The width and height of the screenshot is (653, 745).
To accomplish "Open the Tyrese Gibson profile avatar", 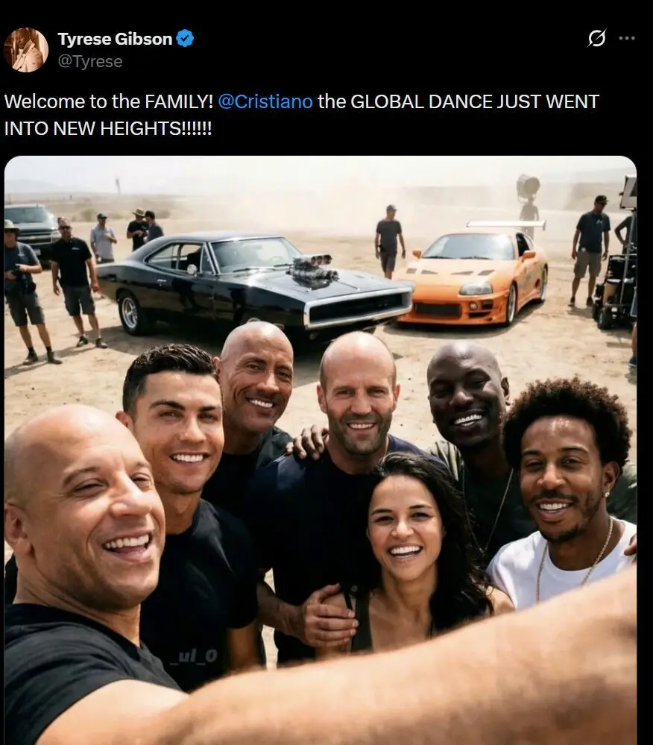I will pos(26,50).
